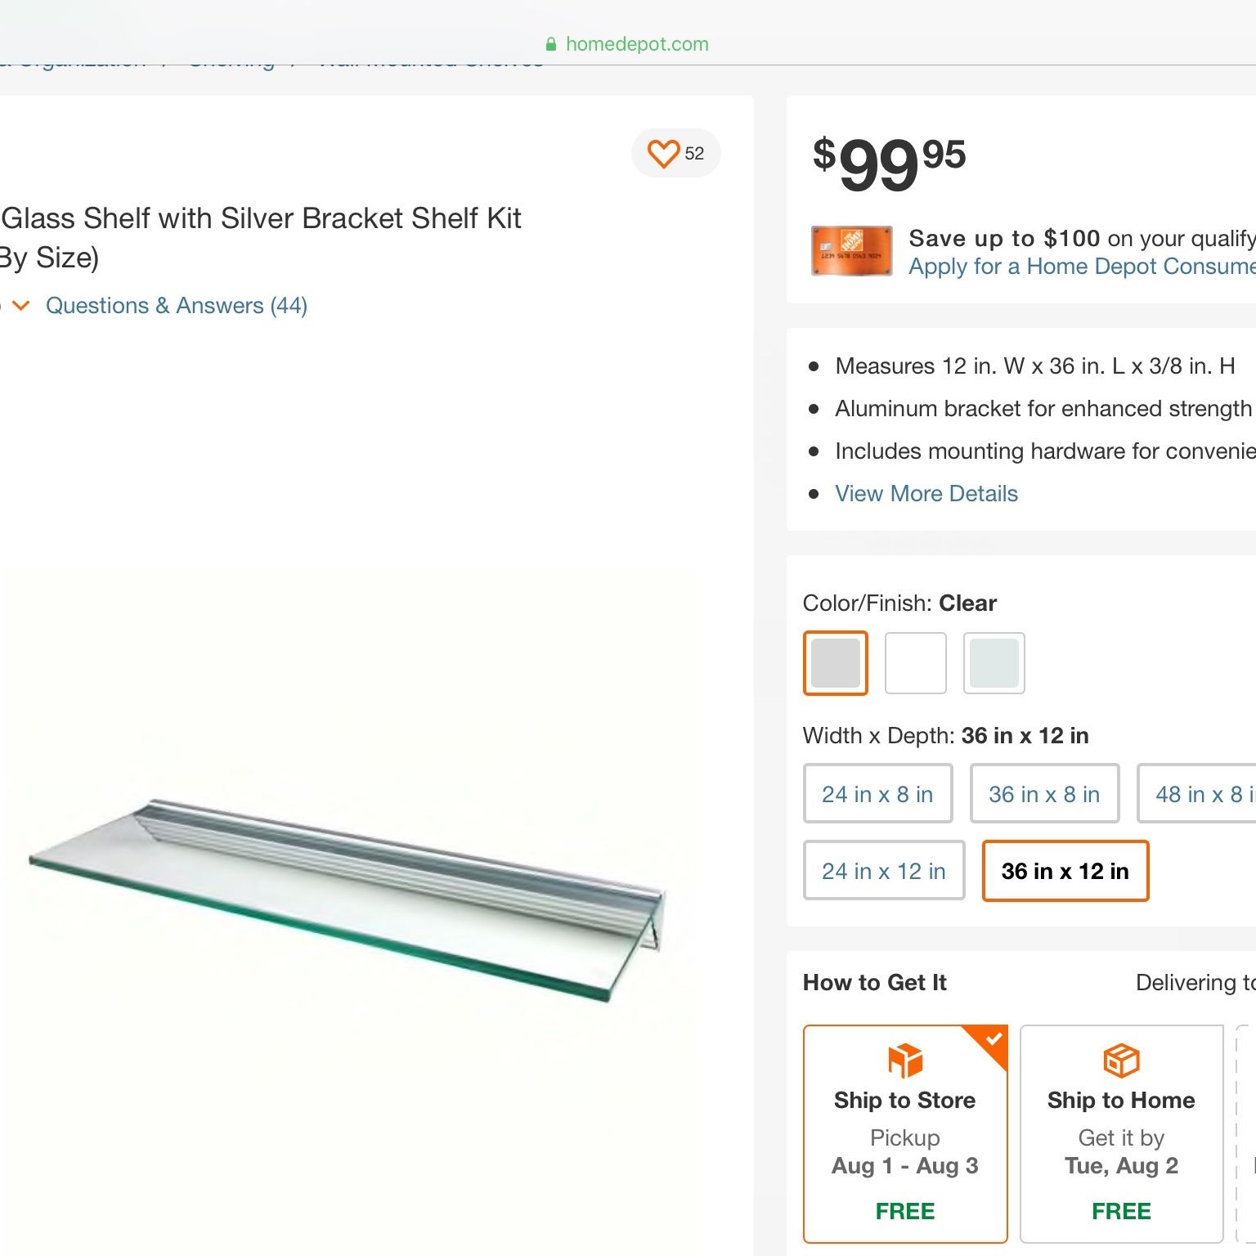Viewport: 1256px width, 1256px height.
Task: Choose the white color swatch
Action: click(x=916, y=662)
